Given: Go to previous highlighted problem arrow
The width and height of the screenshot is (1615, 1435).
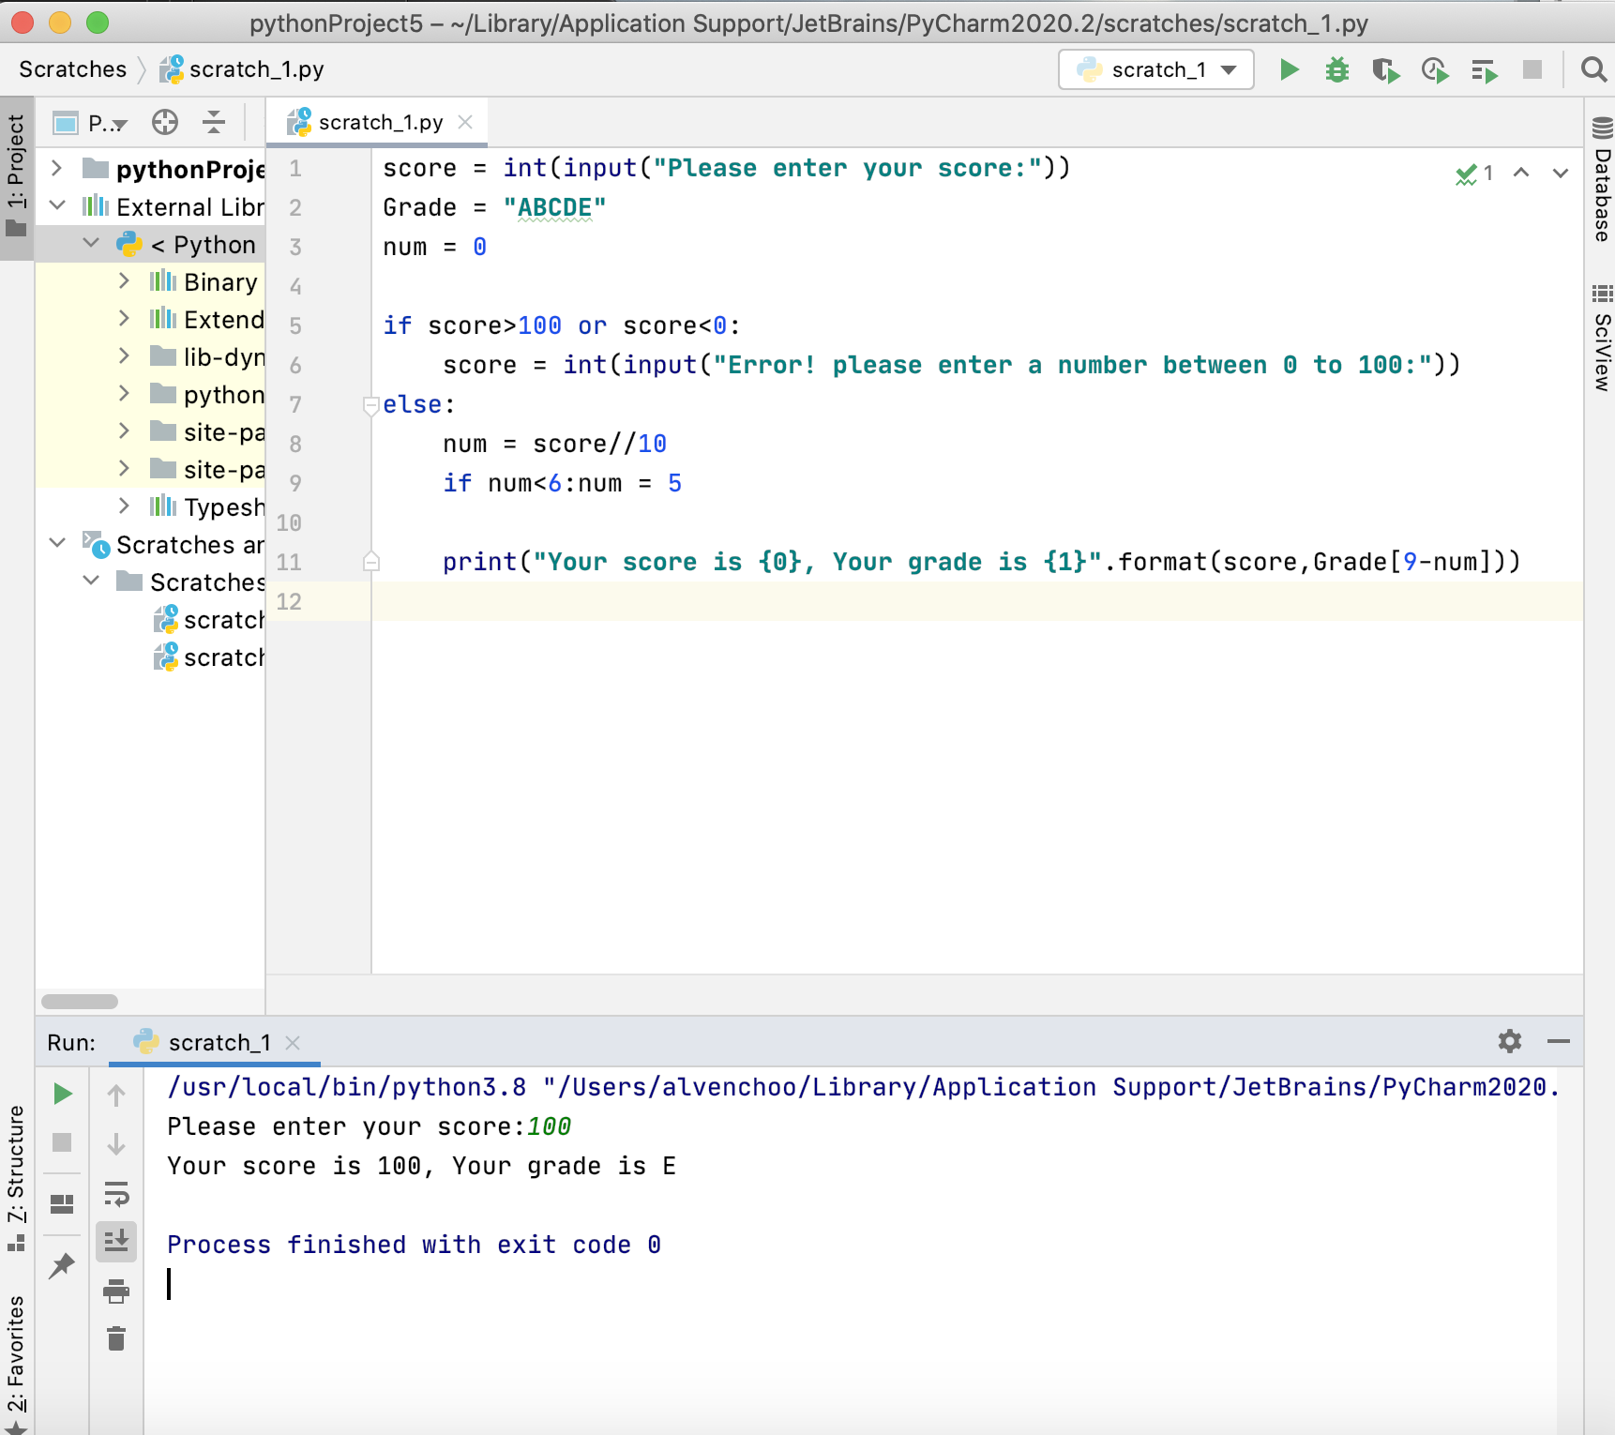Looking at the screenshot, I should click(x=1521, y=173).
